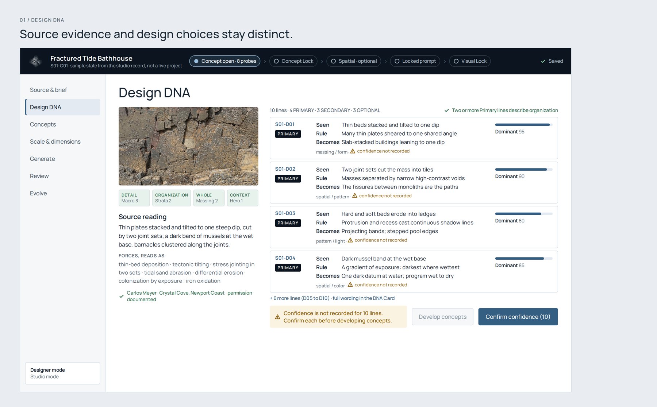Image resolution: width=657 pixels, height=407 pixels.
Task: Select the Concept Lock step
Action: (293, 61)
